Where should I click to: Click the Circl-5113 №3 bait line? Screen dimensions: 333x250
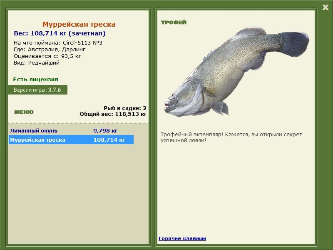(58, 43)
